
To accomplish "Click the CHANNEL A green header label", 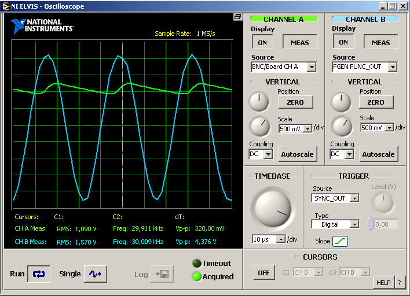I will coord(284,19).
